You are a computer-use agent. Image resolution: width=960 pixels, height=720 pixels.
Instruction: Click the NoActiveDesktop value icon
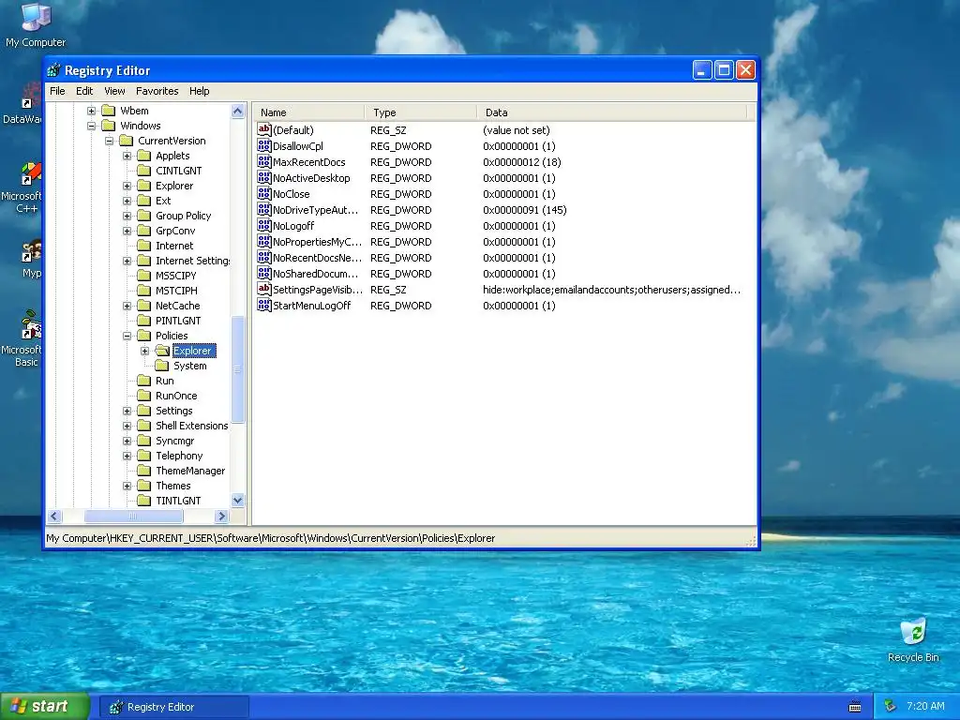(x=263, y=177)
